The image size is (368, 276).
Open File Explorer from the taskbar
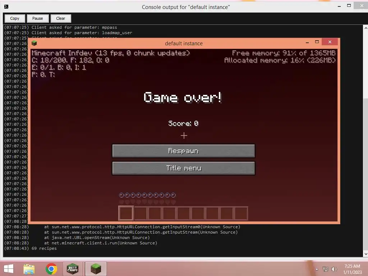[29, 269]
